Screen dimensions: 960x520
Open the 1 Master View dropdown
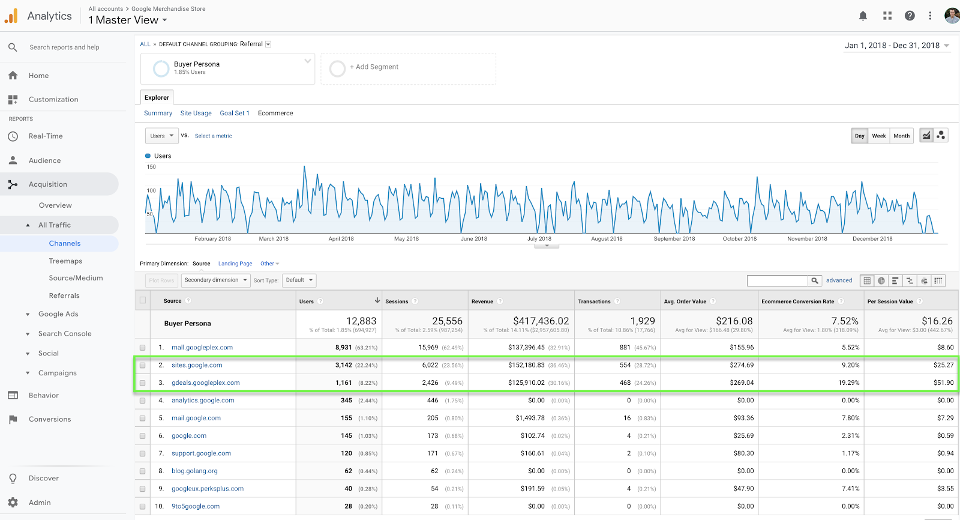pyautogui.click(x=128, y=20)
